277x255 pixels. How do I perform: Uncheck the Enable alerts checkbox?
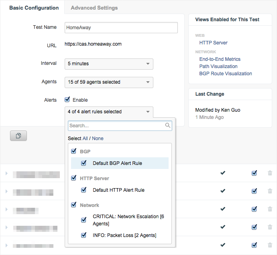point(67,100)
